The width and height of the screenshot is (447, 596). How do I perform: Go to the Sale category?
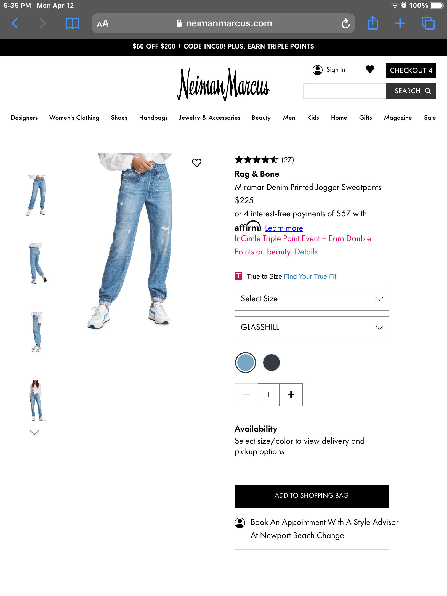click(x=430, y=118)
